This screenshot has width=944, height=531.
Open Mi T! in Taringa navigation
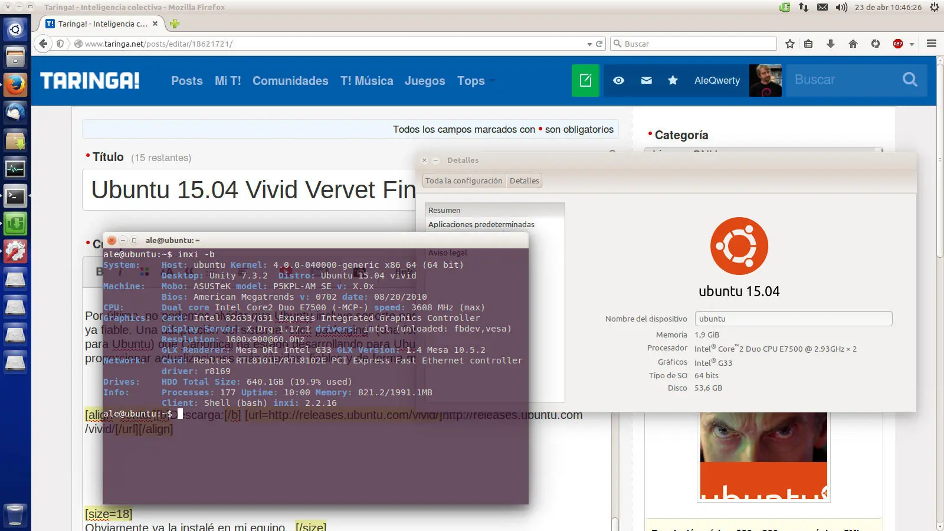coord(228,81)
